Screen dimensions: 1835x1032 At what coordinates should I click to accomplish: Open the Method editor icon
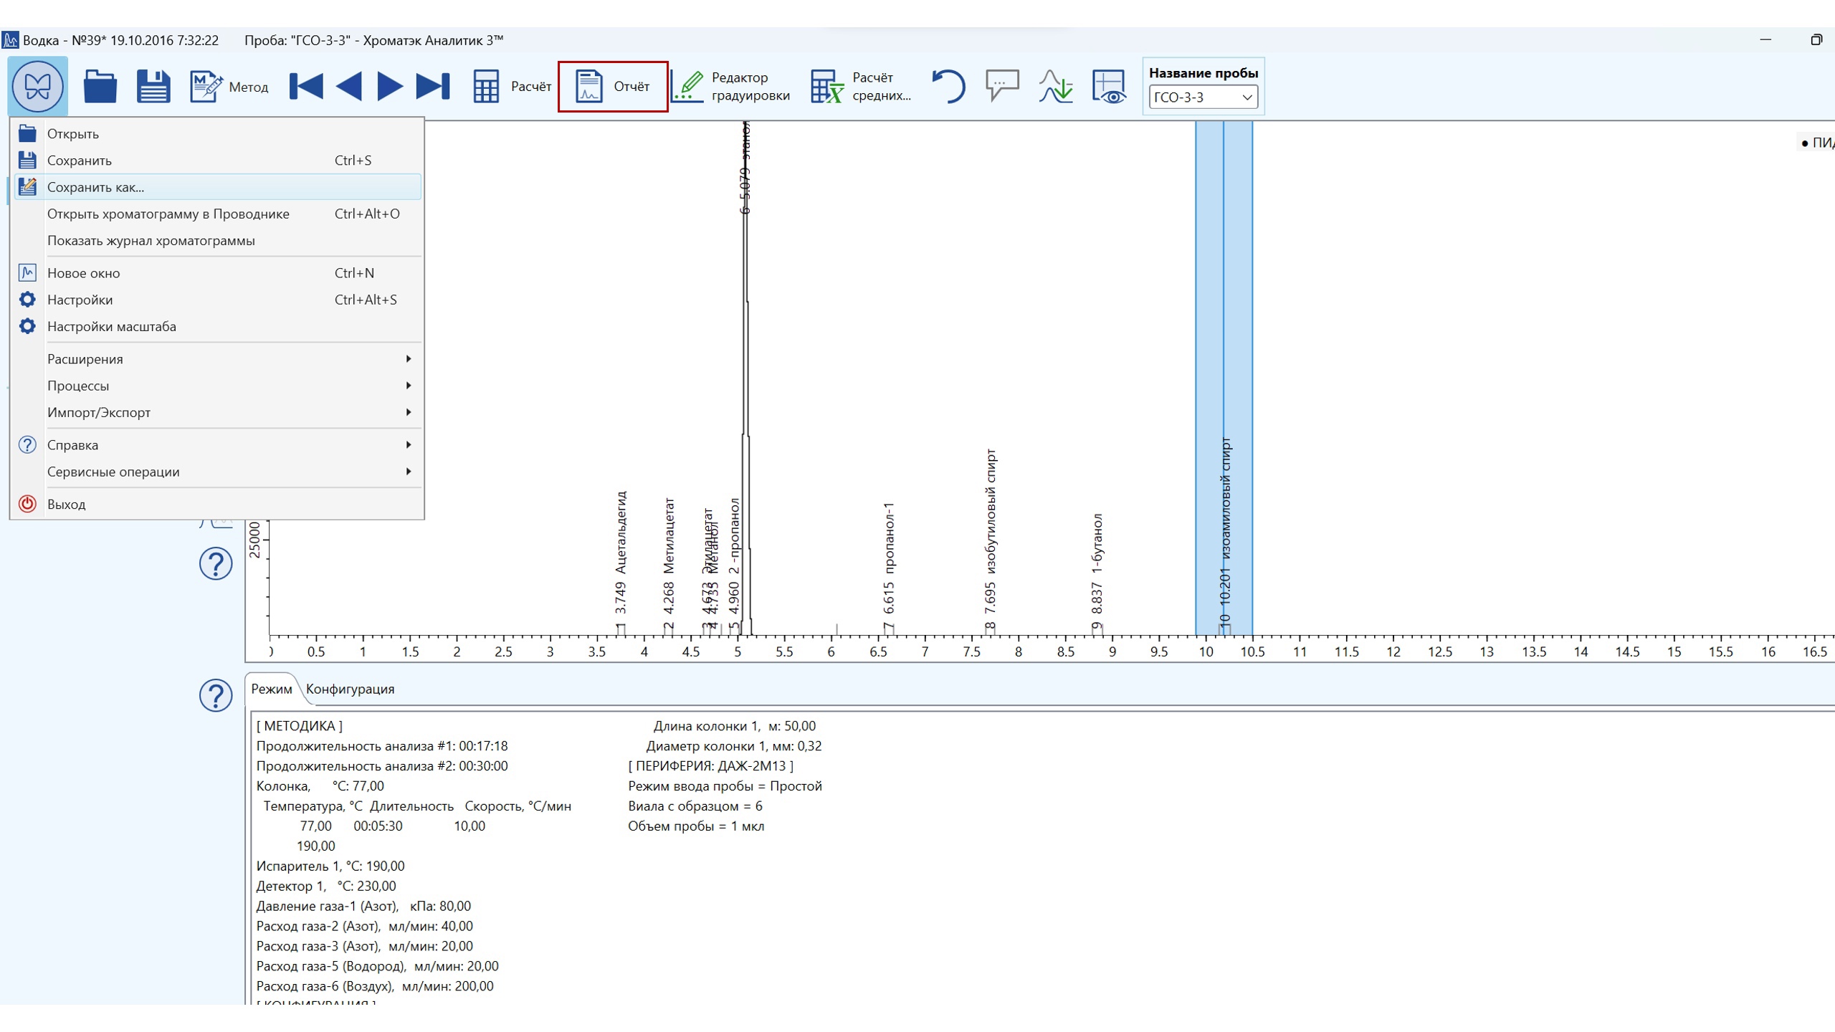[206, 86]
